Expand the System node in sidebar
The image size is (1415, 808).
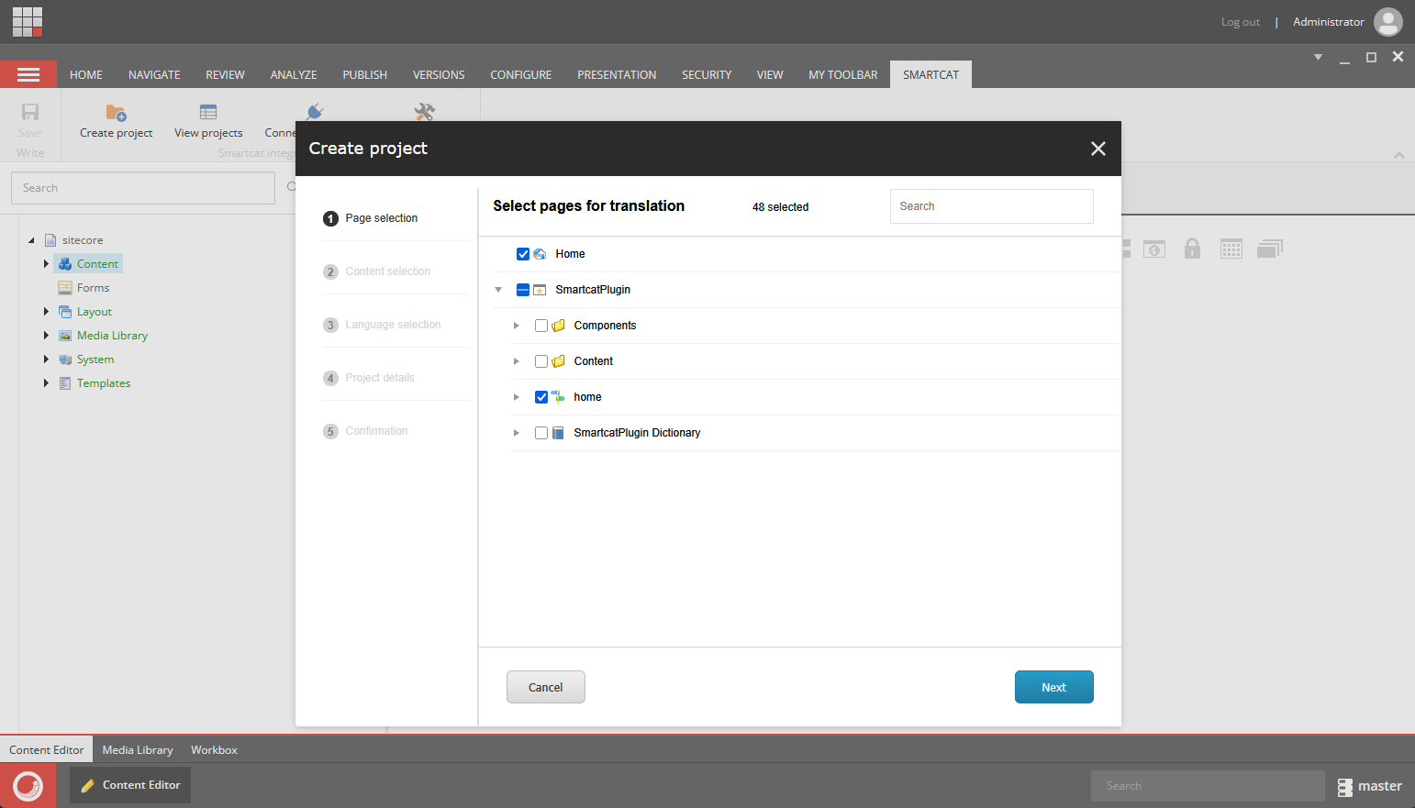pyautogui.click(x=46, y=360)
